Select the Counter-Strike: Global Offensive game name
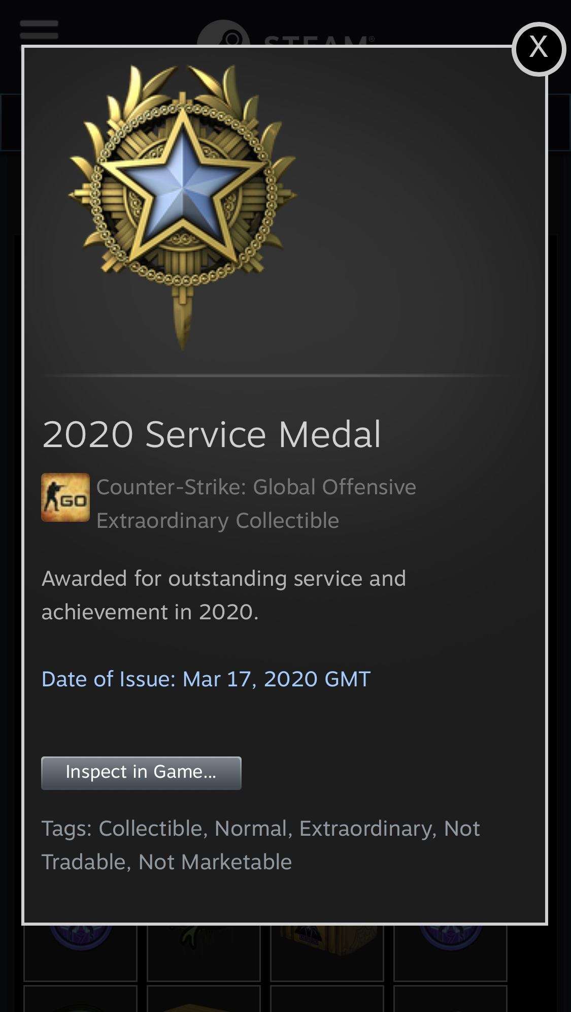 click(x=256, y=487)
